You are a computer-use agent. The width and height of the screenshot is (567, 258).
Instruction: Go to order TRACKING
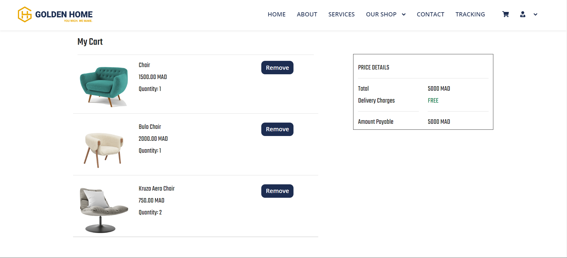(470, 14)
